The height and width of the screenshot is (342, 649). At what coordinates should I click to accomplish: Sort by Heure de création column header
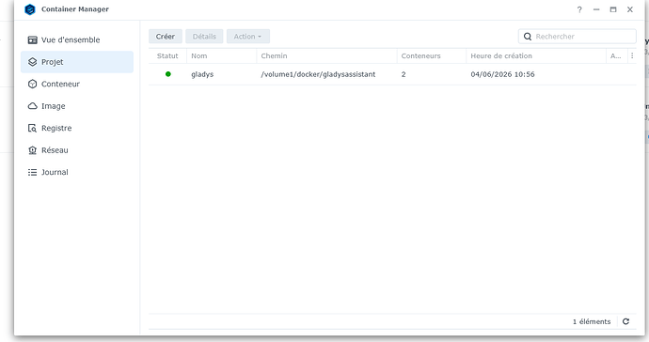pyautogui.click(x=536, y=55)
